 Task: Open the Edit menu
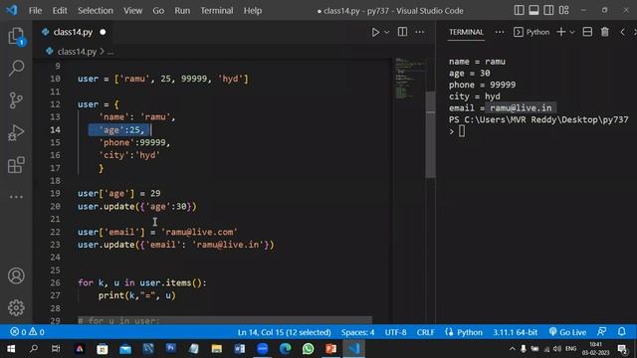[x=60, y=11]
